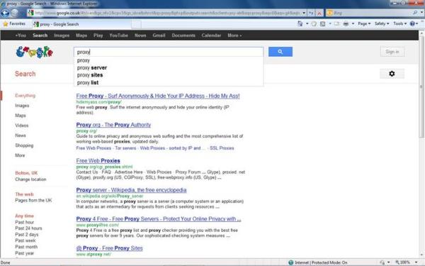Viewport: 425px width, 266px height.
Task: Click the browser Back arrow button
Action: point(5,13)
